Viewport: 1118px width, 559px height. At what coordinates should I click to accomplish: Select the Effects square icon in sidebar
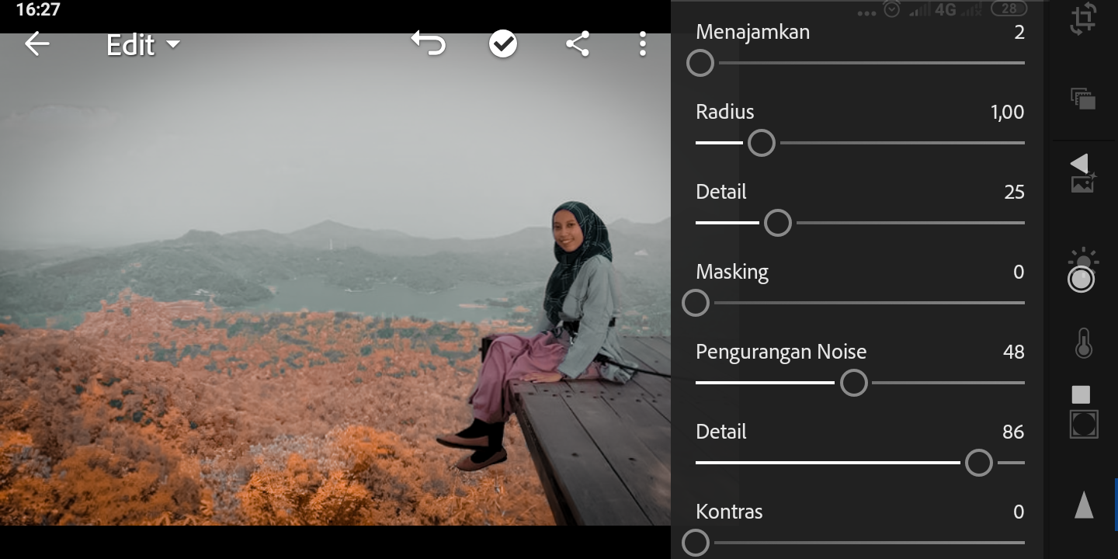click(x=1081, y=394)
